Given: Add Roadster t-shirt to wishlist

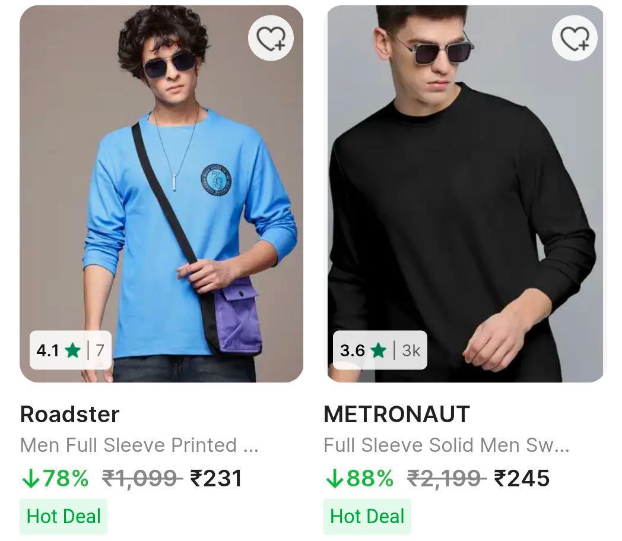Looking at the screenshot, I should (271, 38).
